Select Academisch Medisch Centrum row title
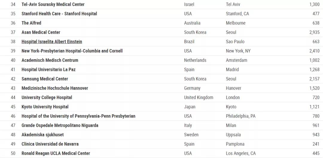323x158 pixels. [50, 60]
